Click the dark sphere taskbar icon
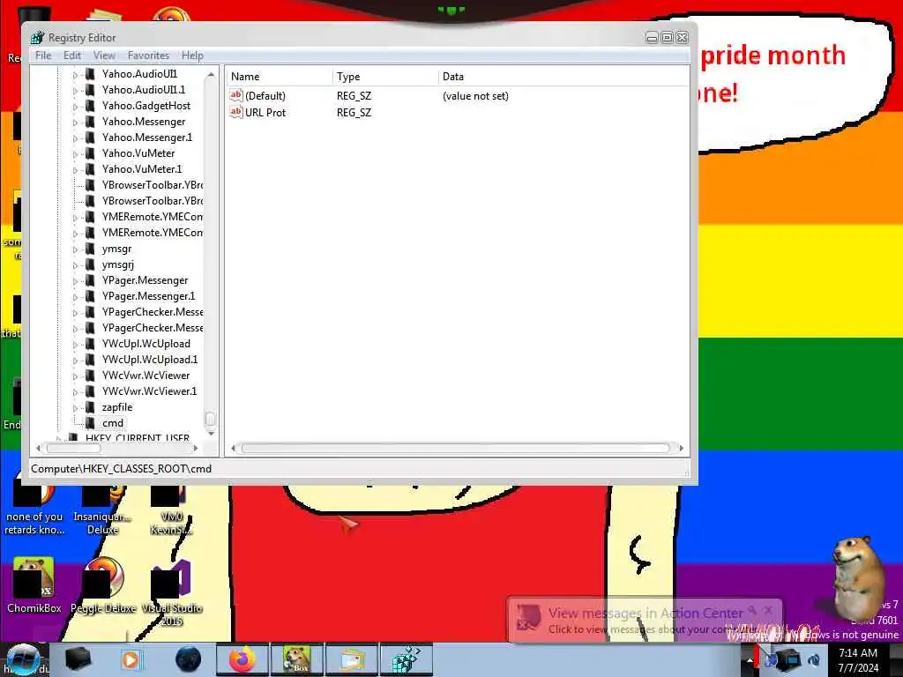The image size is (903, 677). click(188, 659)
